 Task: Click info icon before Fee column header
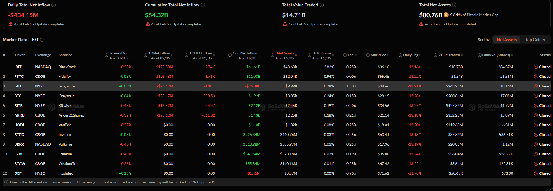[345, 55]
